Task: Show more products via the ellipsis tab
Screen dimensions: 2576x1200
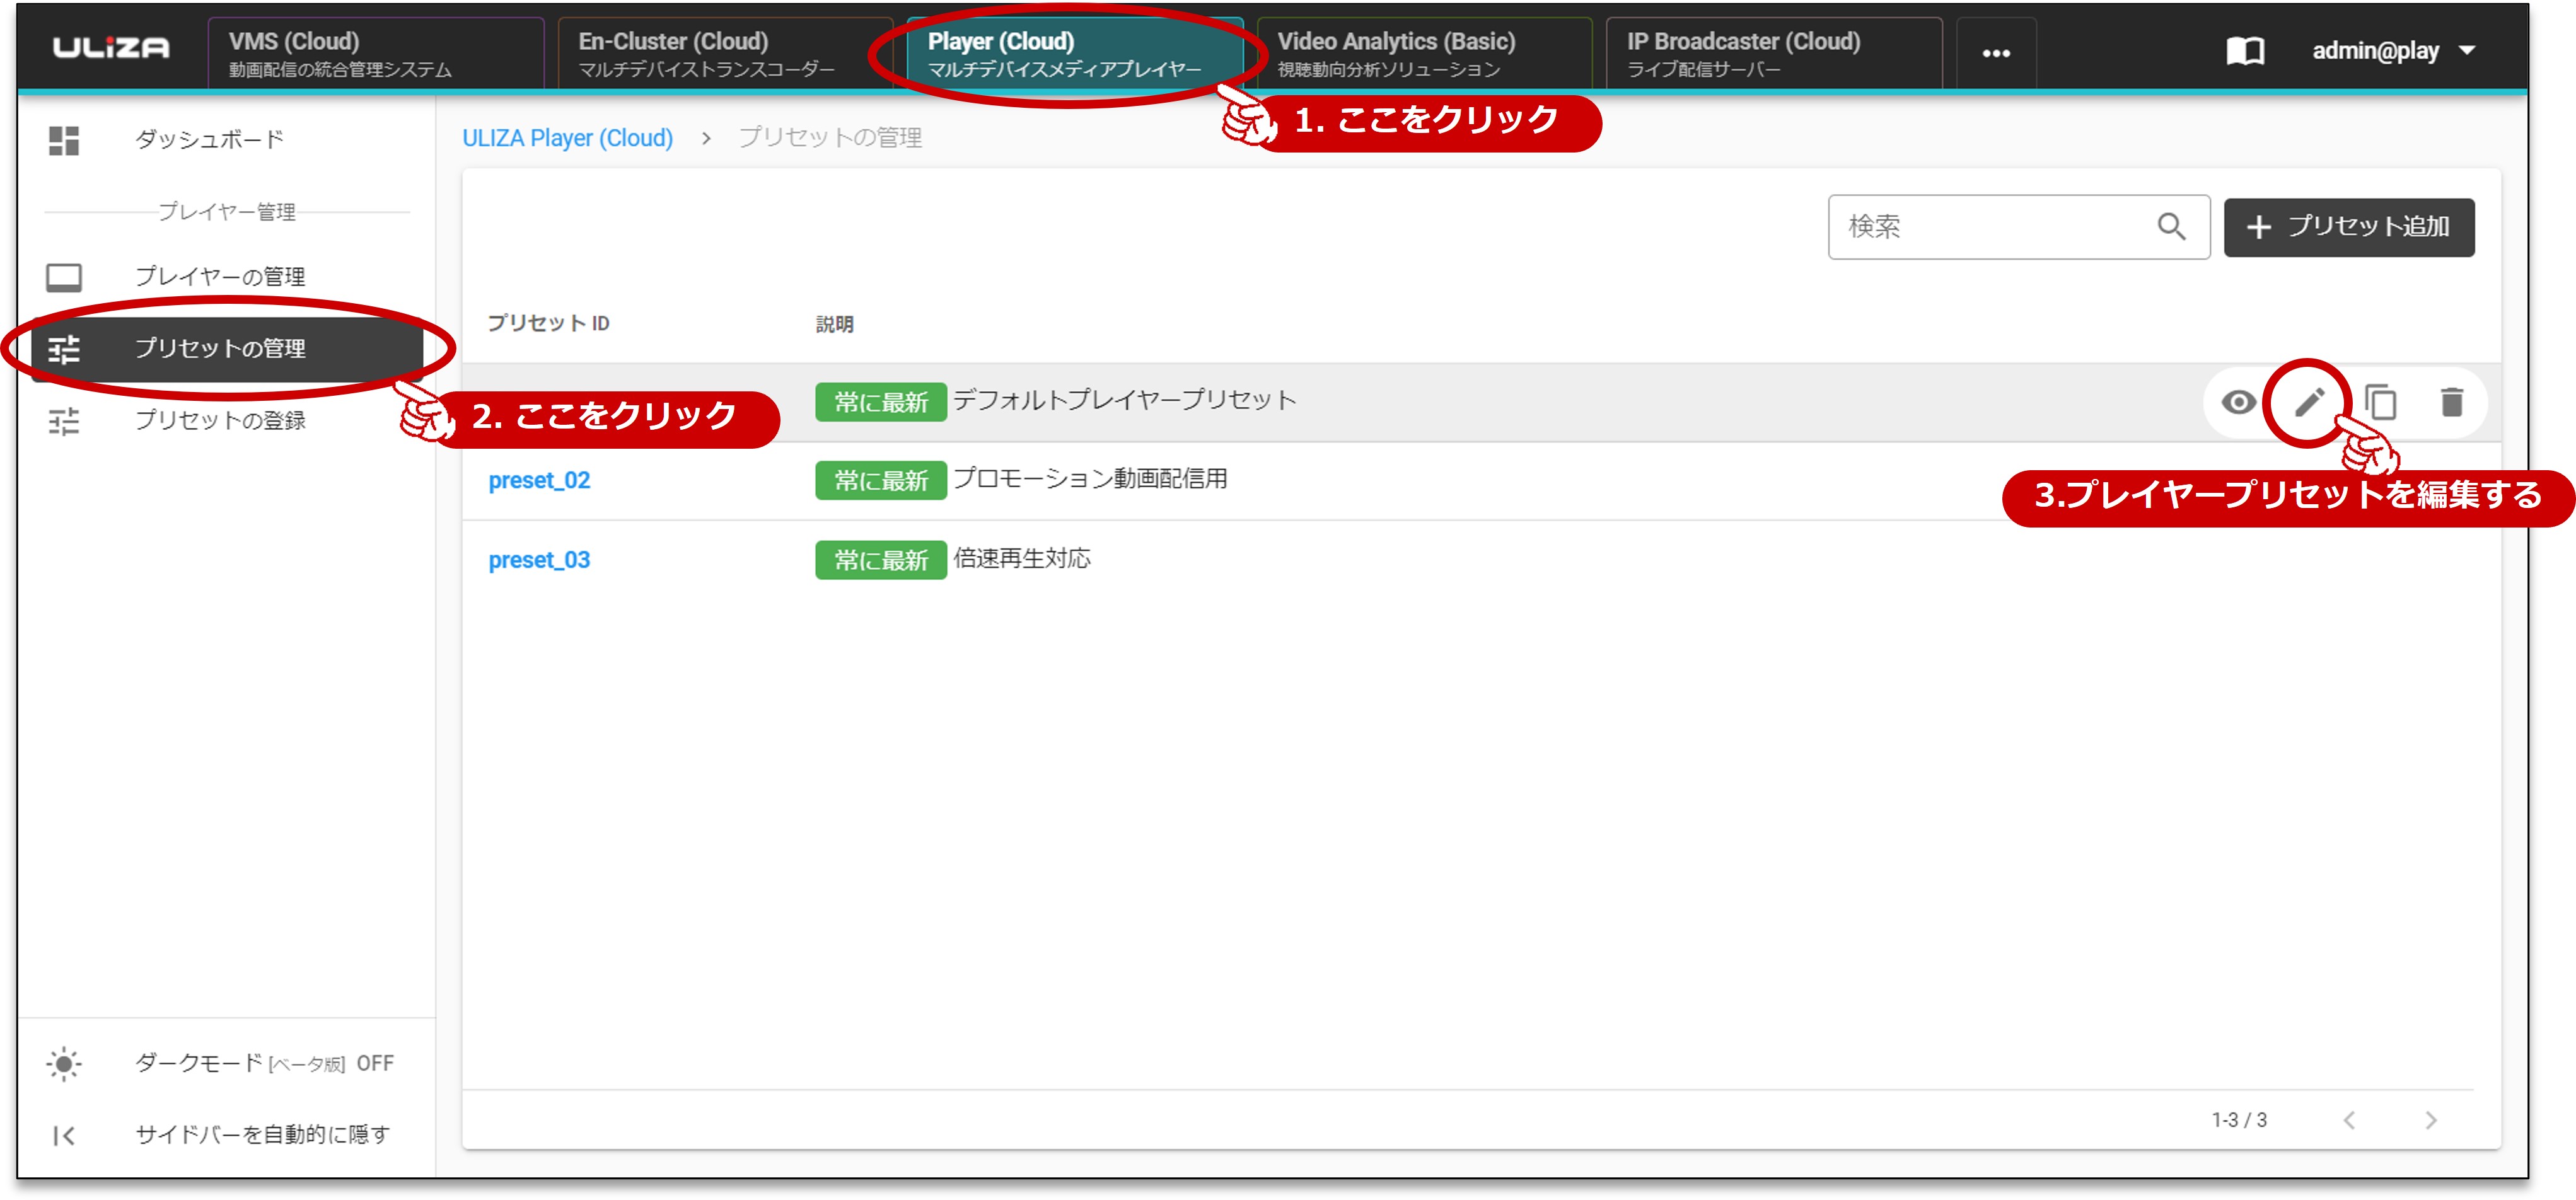Action: point(1996,53)
